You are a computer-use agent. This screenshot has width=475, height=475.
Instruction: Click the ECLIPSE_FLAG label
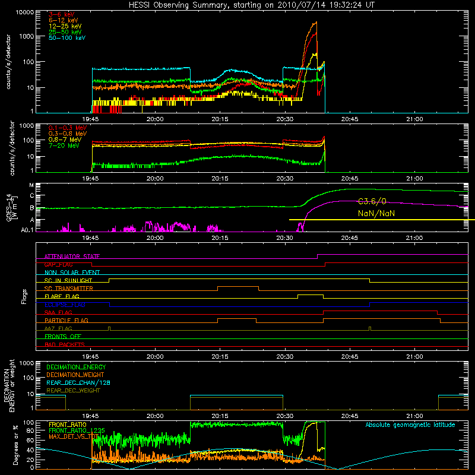65,305
